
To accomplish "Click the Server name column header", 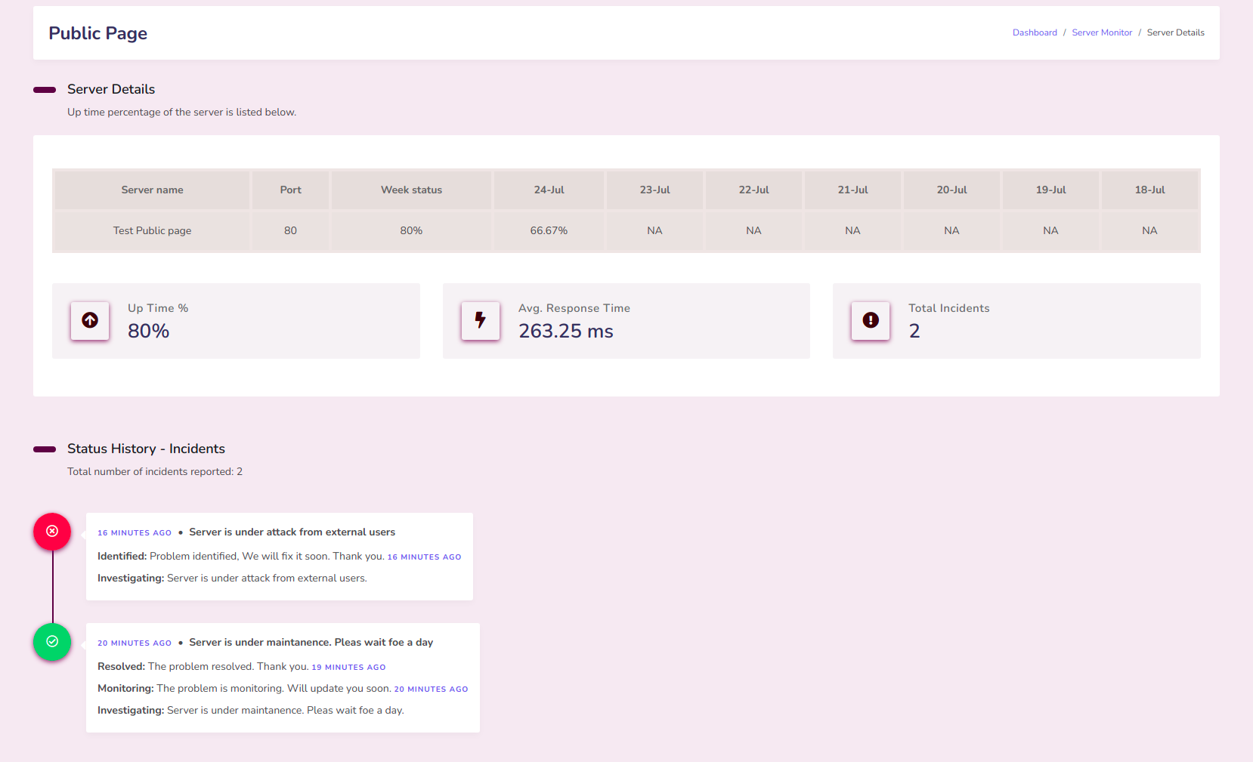I will pyautogui.click(x=152, y=190).
